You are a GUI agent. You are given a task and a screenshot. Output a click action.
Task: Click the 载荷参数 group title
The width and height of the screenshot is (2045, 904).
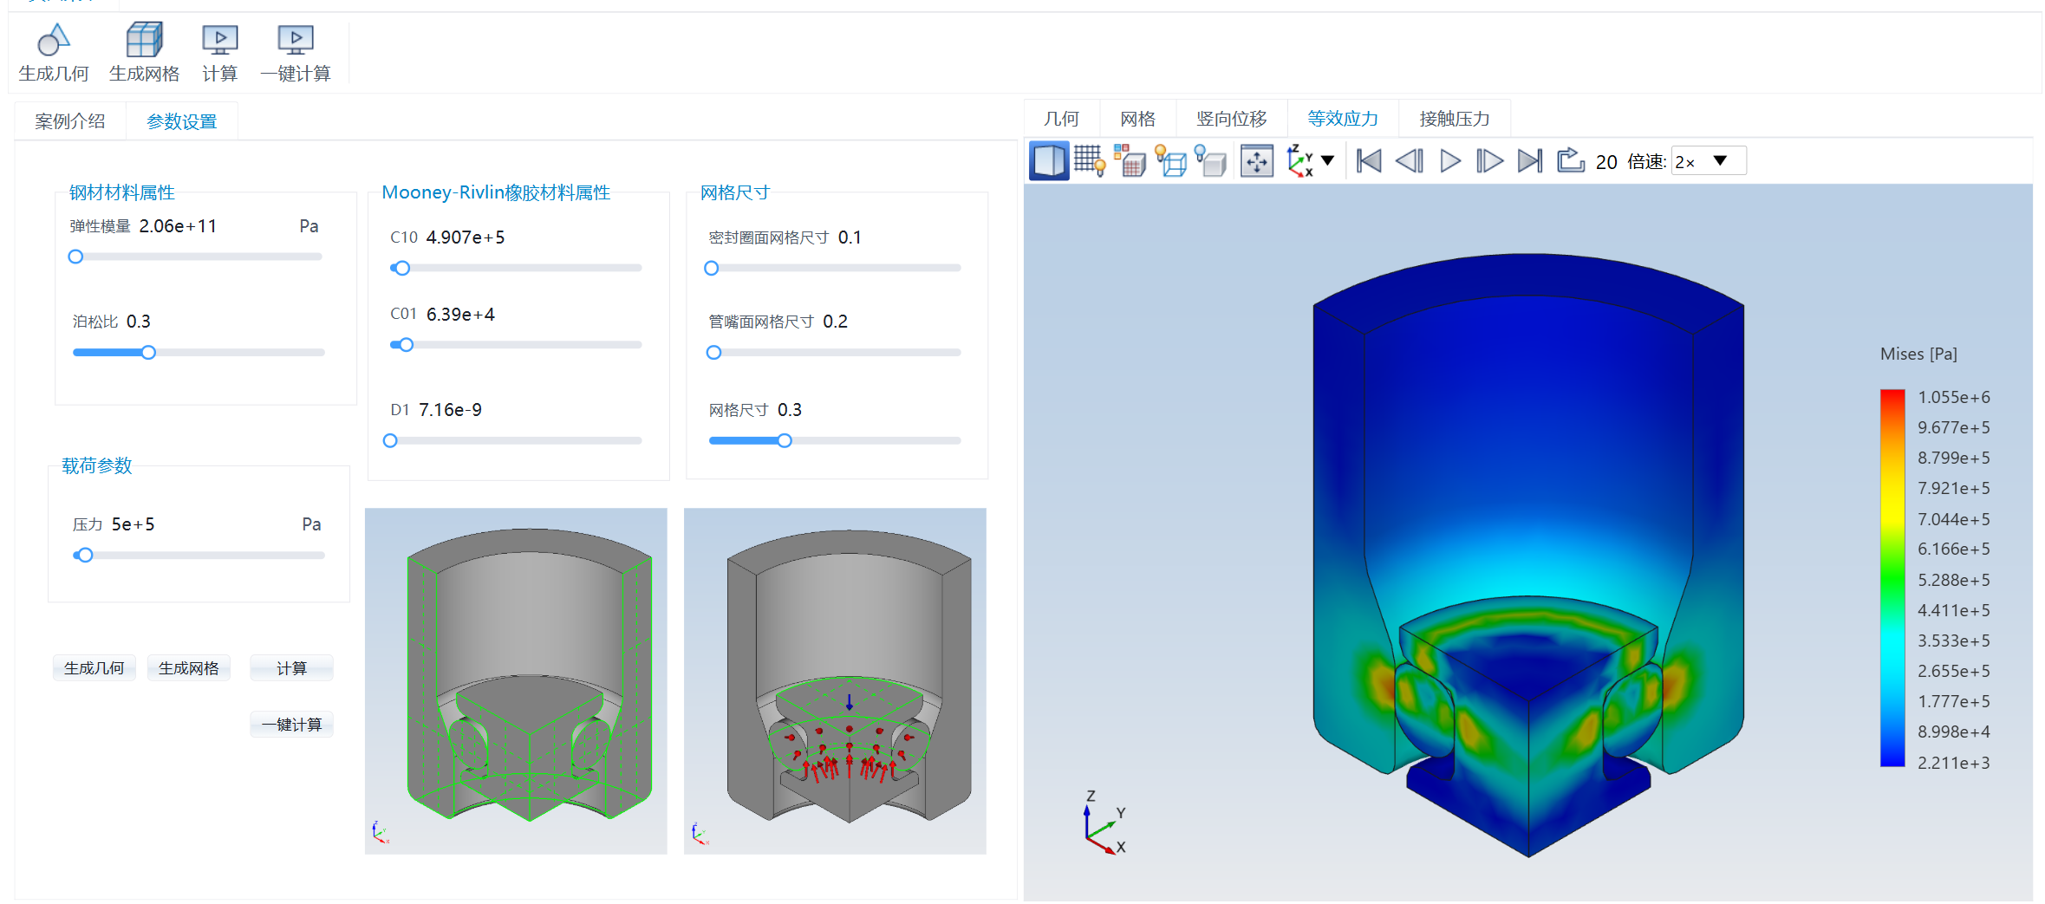click(97, 465)
